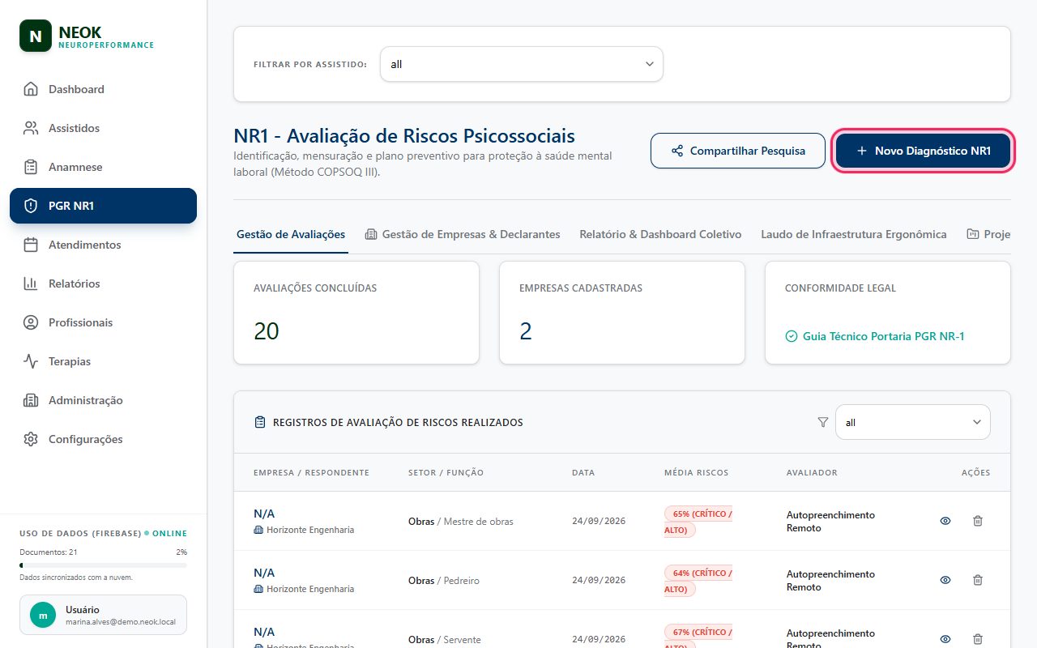
Task: Click the share icon in Compartilhar Pesquisa
Action: coord(677,151)
